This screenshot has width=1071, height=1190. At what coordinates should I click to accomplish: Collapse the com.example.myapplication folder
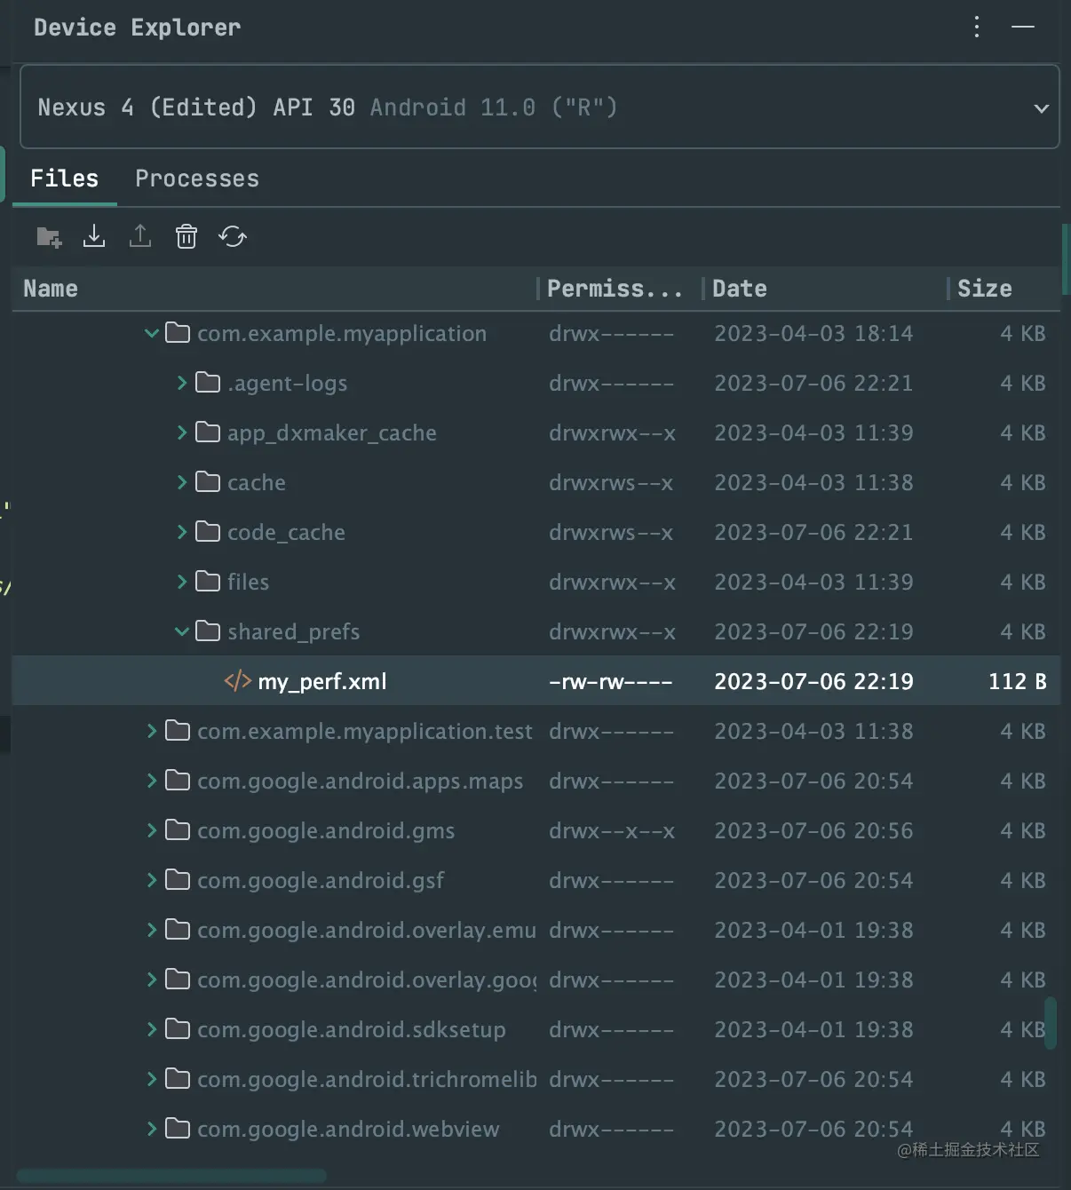(x=152, y=333)
